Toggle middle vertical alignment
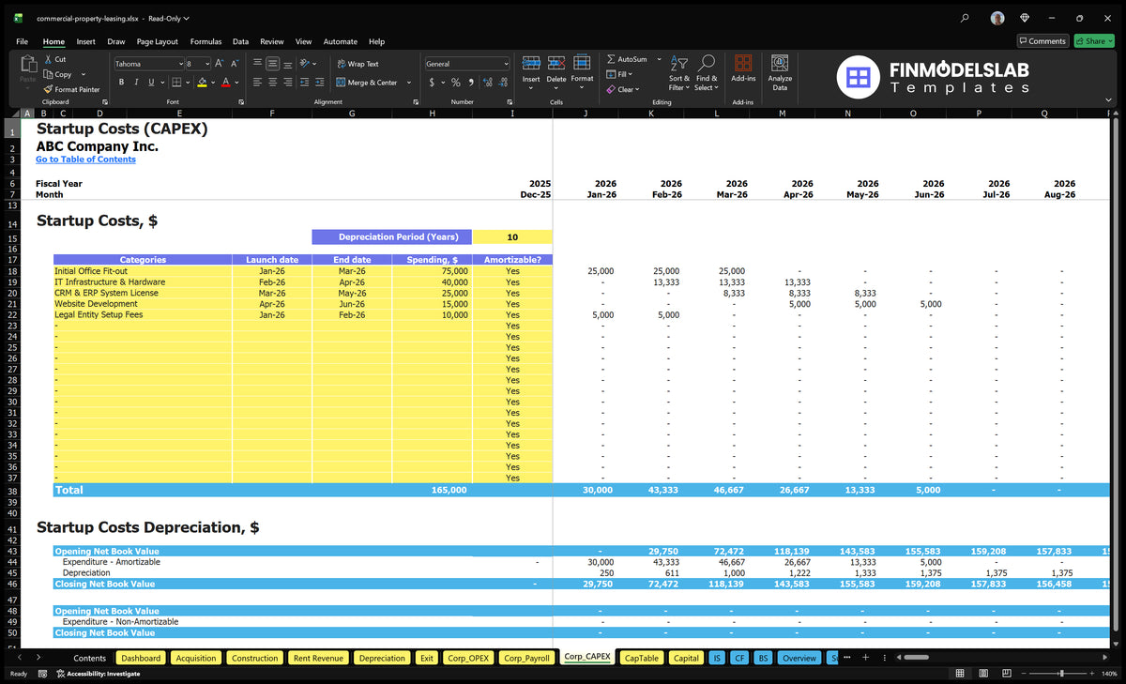Image resolution: width=1126 pixels, height=684 pixels. point(272,64)
